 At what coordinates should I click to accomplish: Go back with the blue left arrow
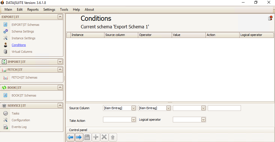(x=70, y=137)
